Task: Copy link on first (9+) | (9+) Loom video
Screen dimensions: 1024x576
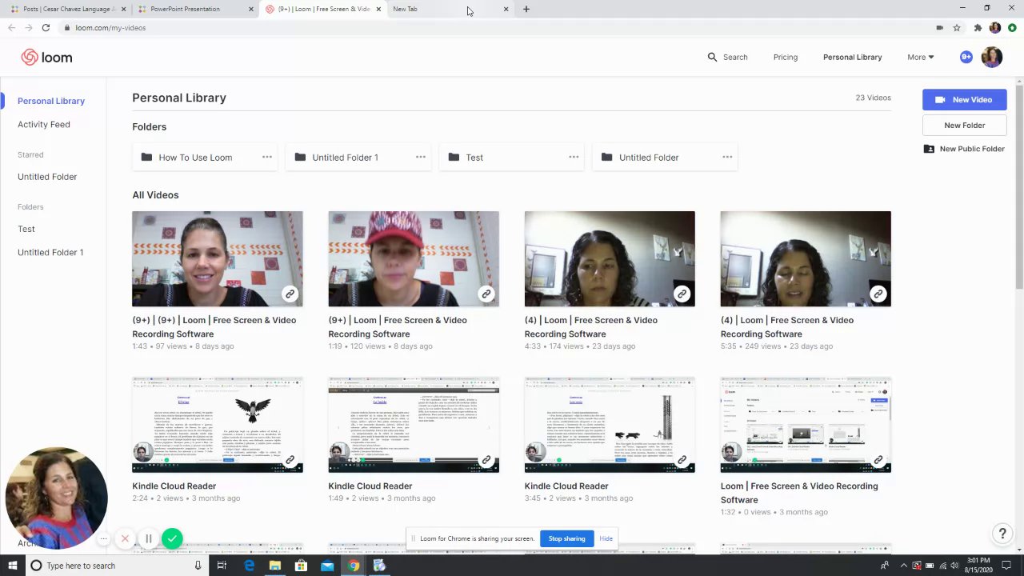Action: coord(290,294)
